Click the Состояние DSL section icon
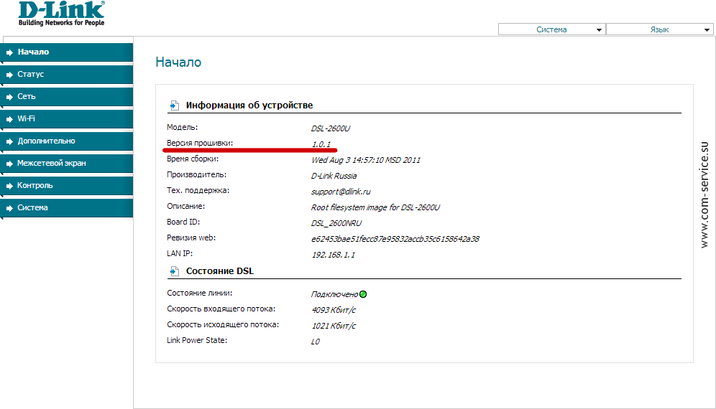The image size is (716, 409). 174,271
